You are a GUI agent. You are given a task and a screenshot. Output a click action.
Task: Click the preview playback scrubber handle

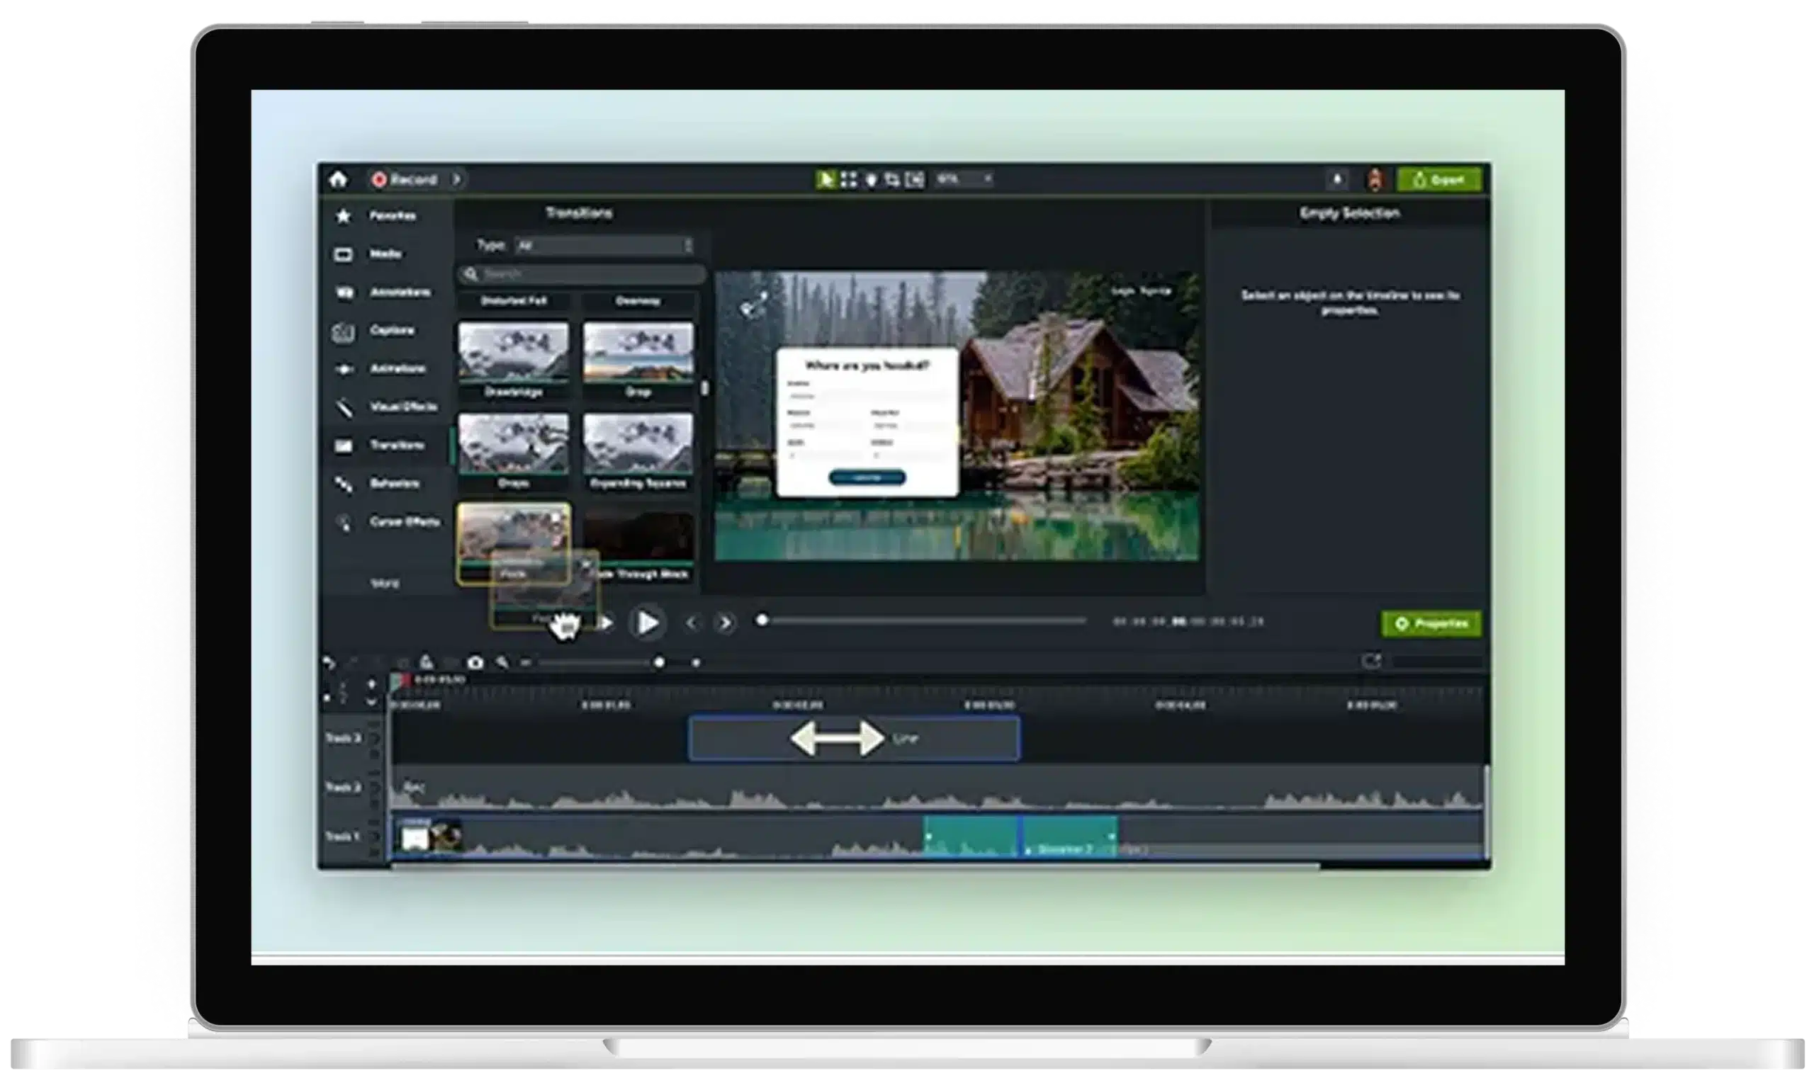point(762,620)
